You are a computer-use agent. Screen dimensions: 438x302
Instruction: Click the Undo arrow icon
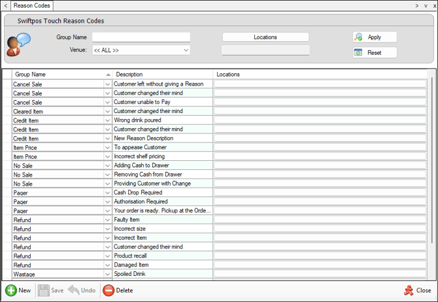74,290
